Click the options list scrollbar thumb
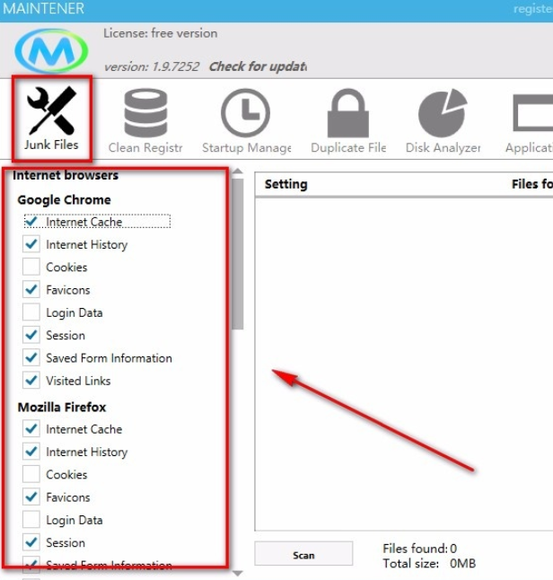This screenshot has width=553, height=580. [x=238, y=254]
